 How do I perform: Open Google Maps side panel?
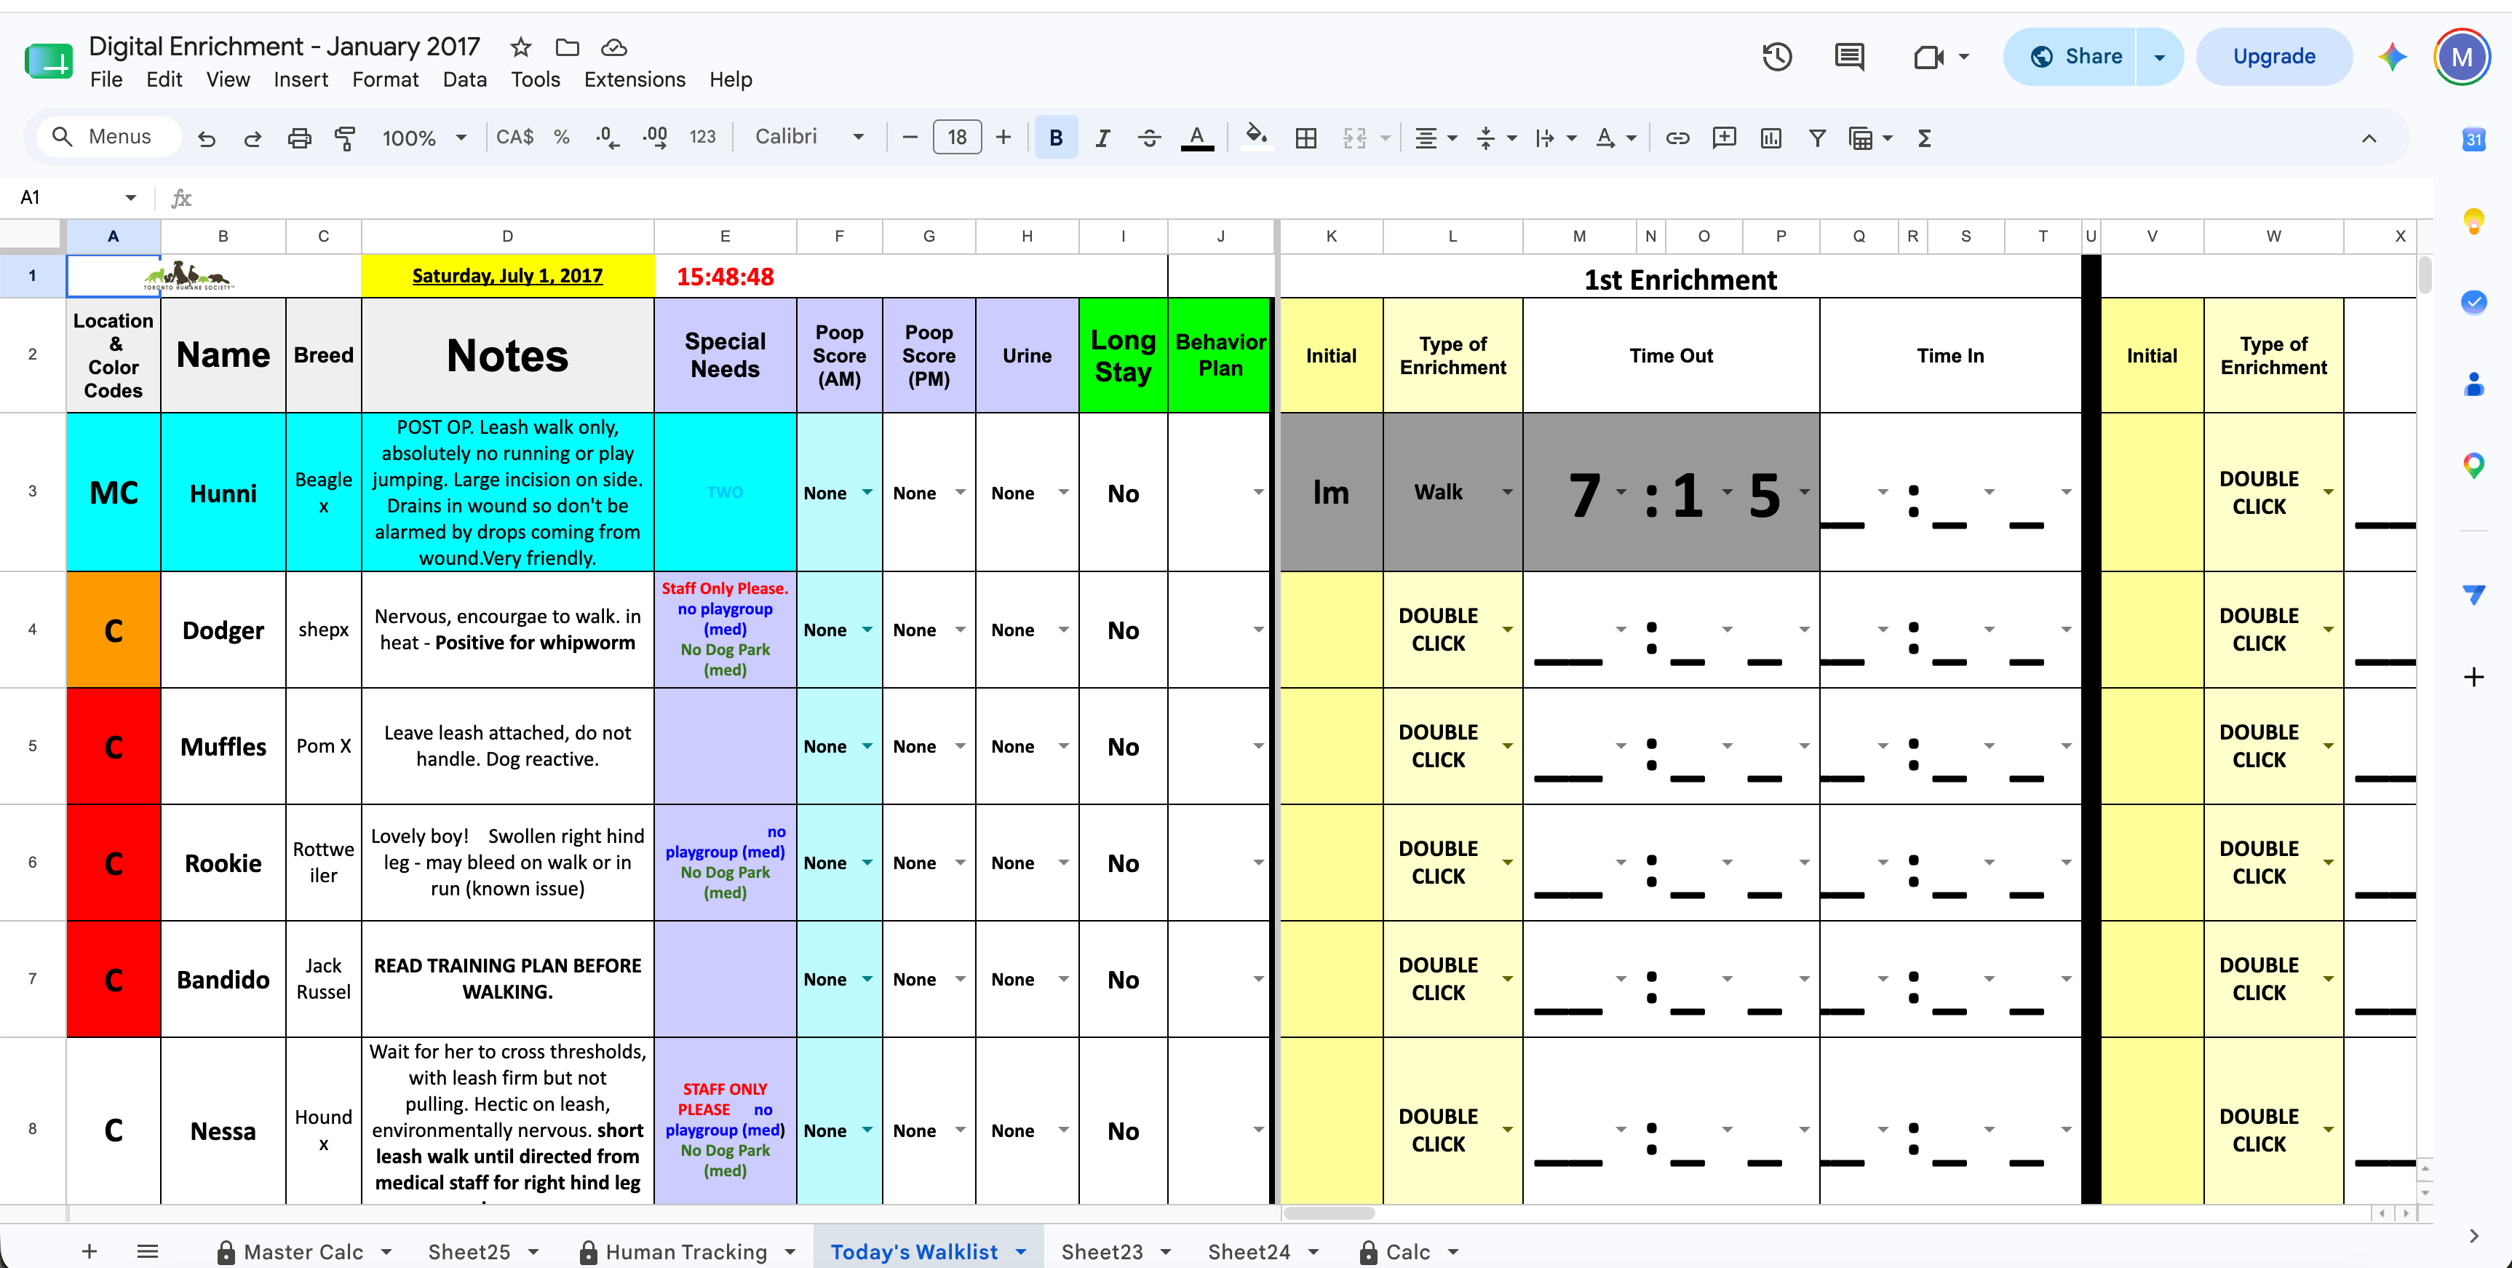[x=2474, y=467]
